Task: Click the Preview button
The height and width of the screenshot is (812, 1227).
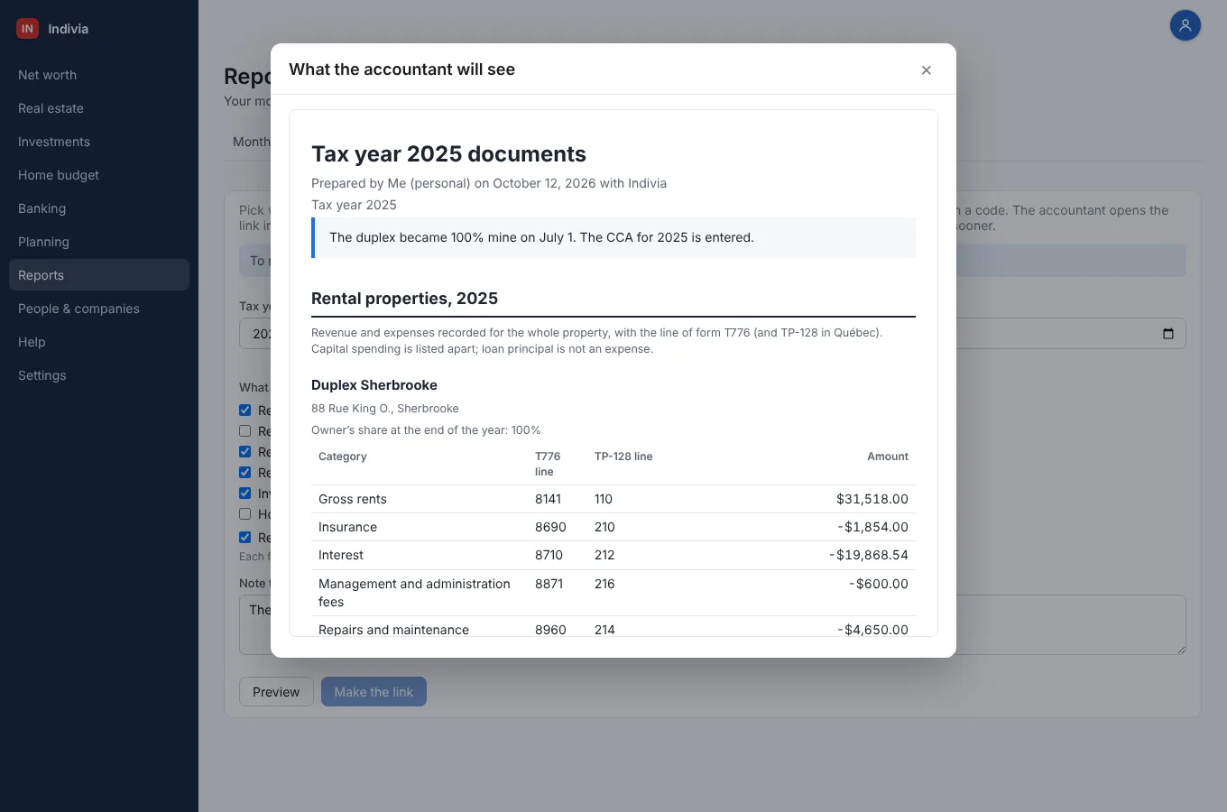Action: [276, 692]
